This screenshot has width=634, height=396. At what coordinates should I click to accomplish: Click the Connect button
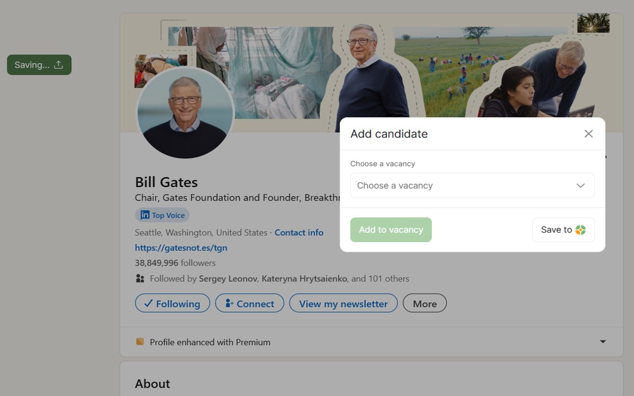pos(250,303)
